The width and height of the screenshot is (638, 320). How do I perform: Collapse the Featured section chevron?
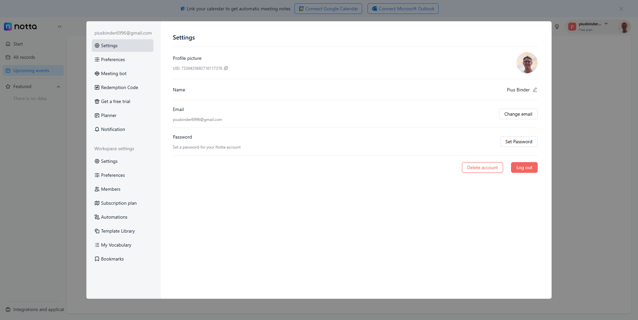click(x=58, y=87)
